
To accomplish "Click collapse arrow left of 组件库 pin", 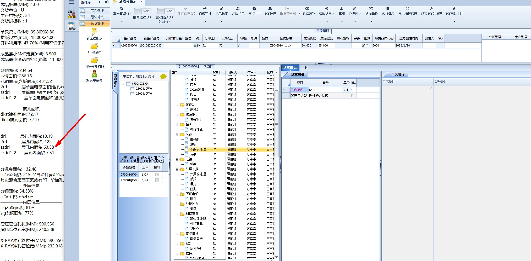I will pyautogui.click(x=99, y=2).
